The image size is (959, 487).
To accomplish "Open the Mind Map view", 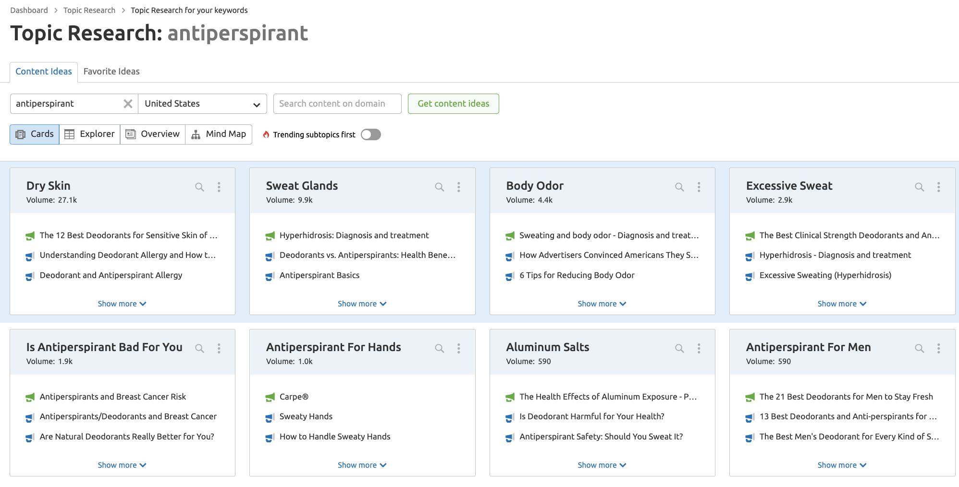I will tap(219, 134).
